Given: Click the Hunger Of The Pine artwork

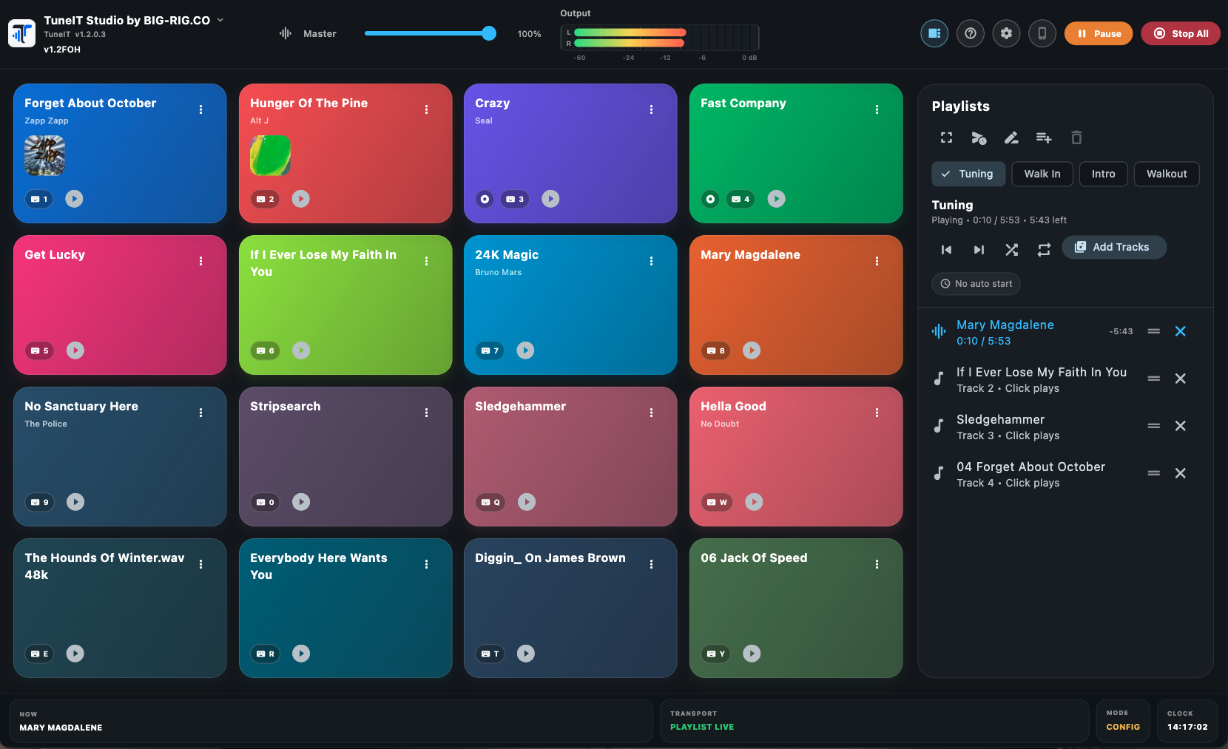Looking at the screenshot, I should pyautogui.click(x=270, y=155).
